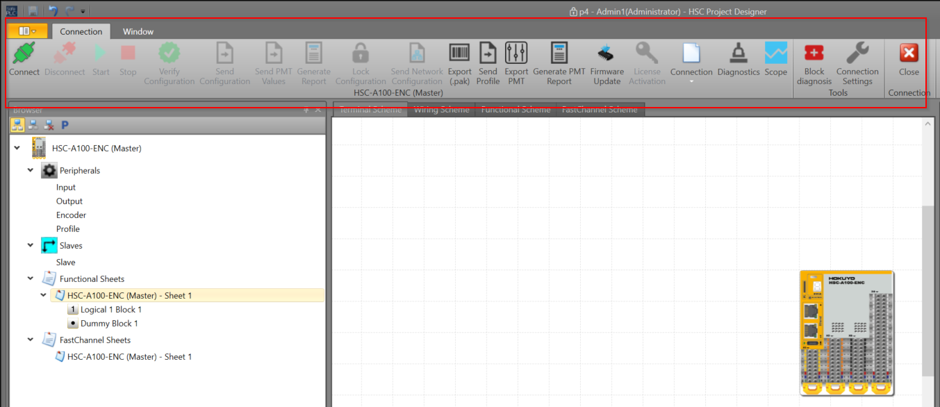Click Send Network Configuration icon

click(x=417, y=53)
